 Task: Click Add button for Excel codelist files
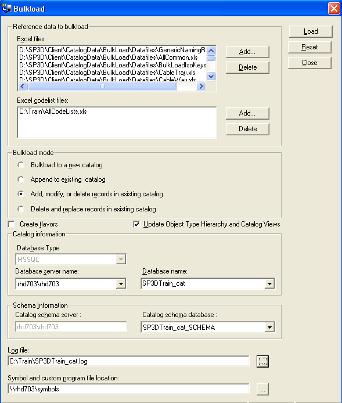point(247,113)
